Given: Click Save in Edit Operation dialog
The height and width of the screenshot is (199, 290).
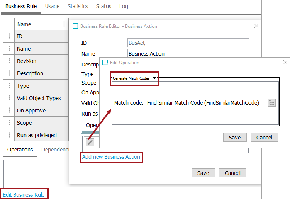Looking at the screenshot, I should (x=235, y=138).
